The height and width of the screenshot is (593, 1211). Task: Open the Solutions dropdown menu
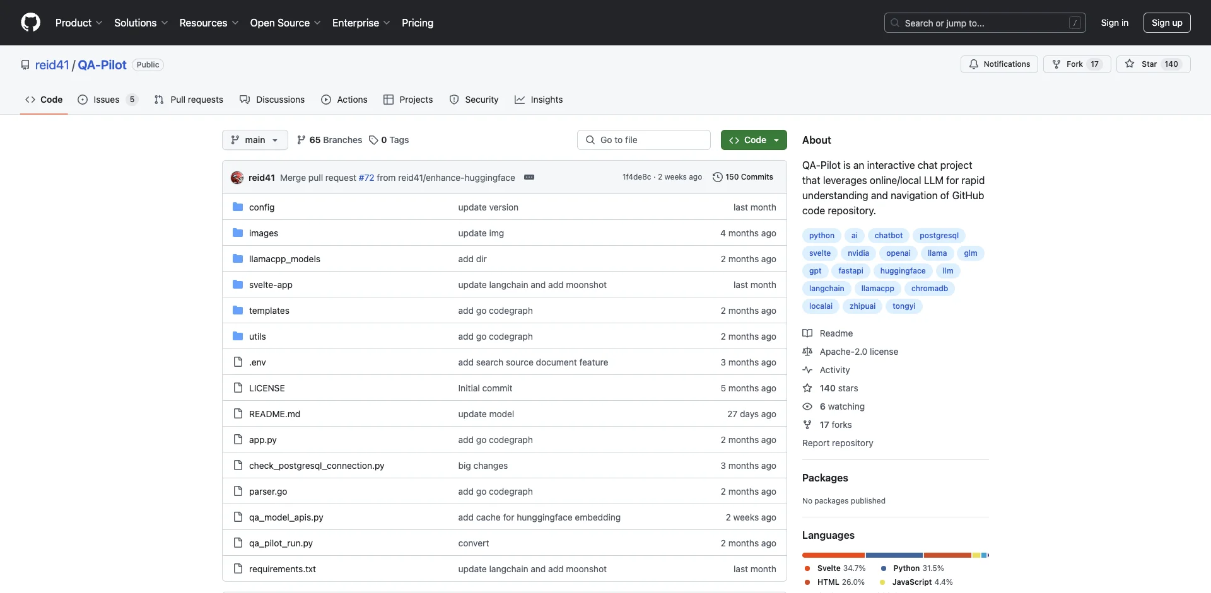pyautogui.click(x=141, y=23)
